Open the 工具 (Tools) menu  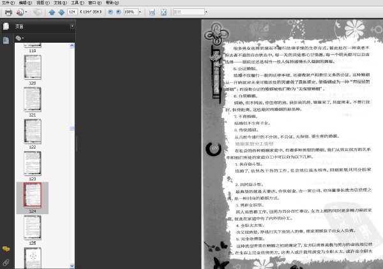coord(78,3)
